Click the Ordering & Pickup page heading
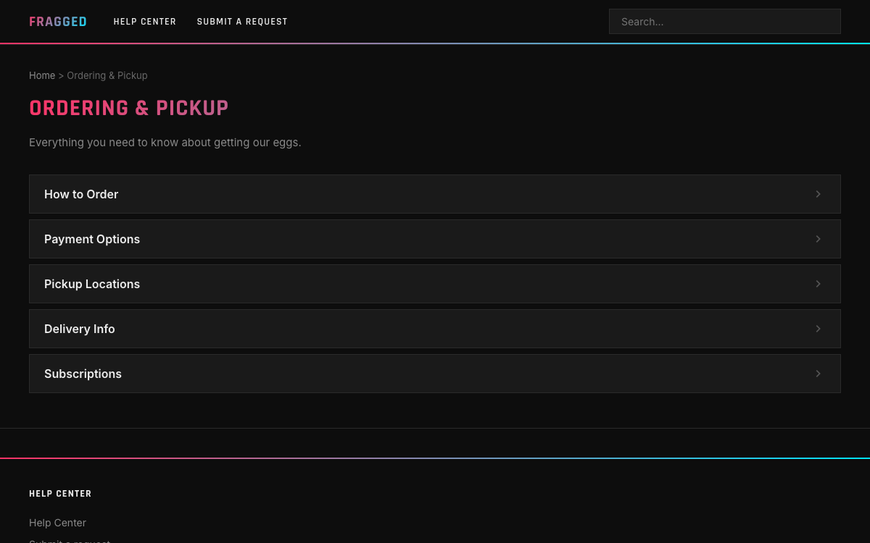Image resolution: width=870 pixels, height=543 pixels. pos(129,108)
